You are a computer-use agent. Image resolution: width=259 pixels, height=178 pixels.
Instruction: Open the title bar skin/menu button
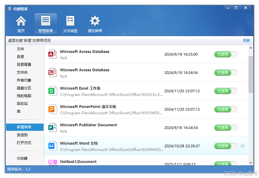tap(236, 8)
